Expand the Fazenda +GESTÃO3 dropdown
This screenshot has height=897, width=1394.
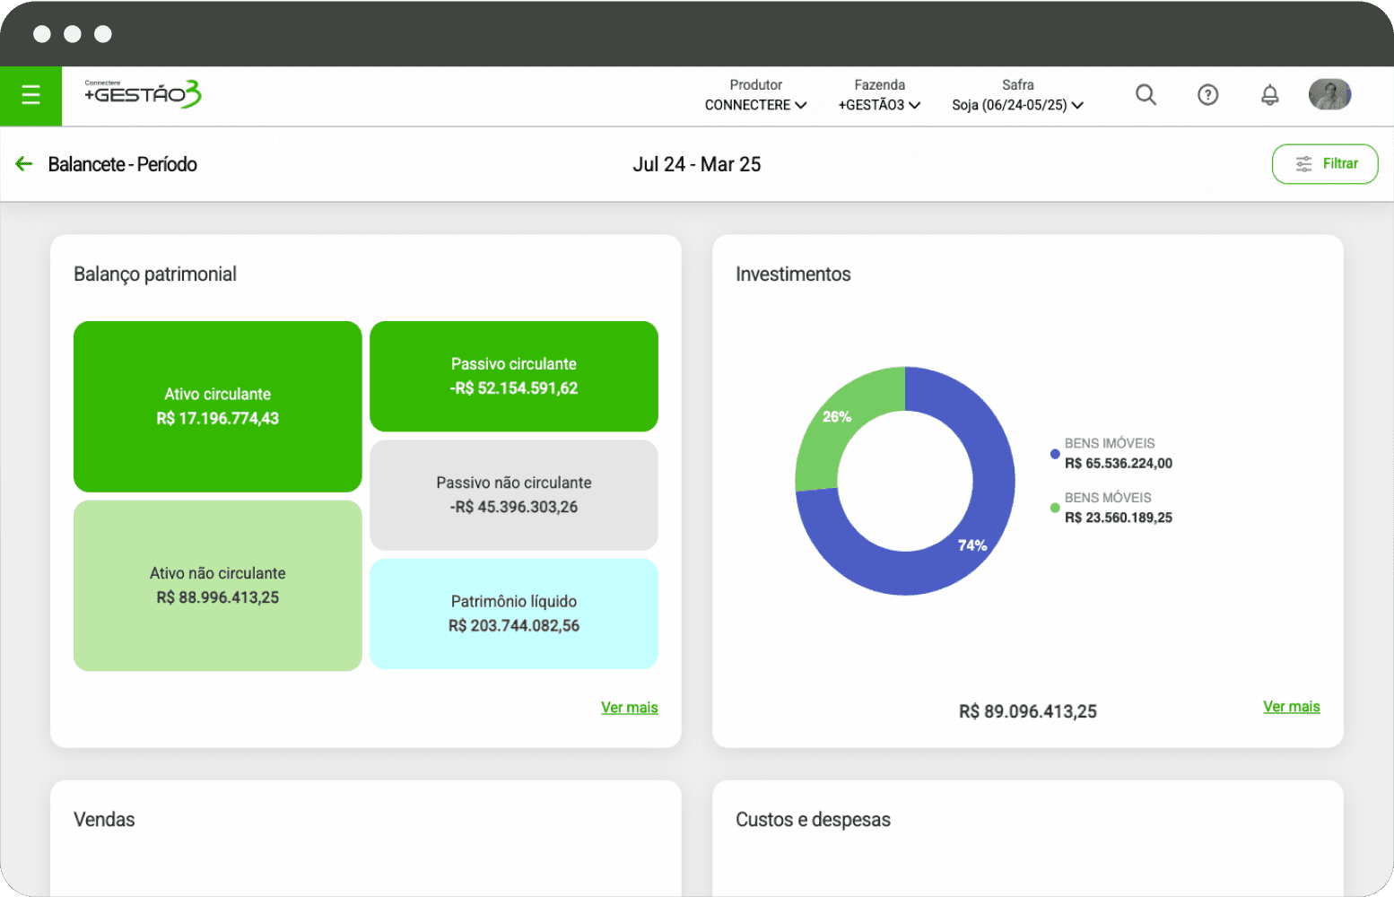click(x=879, y=105)
